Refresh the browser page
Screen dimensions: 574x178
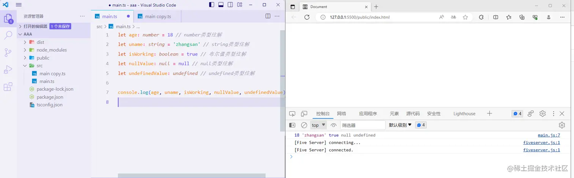point(307,17)
